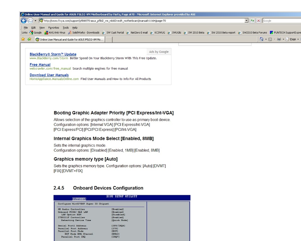Open a new blank tab
The image size is (301, 241).
click(x=109, y=40)
